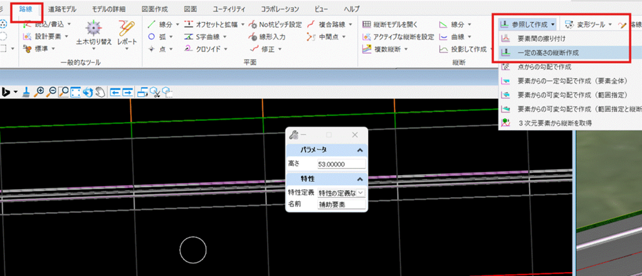Go to previous view arrow icon

pyautogui.click(x=115, y=92)
